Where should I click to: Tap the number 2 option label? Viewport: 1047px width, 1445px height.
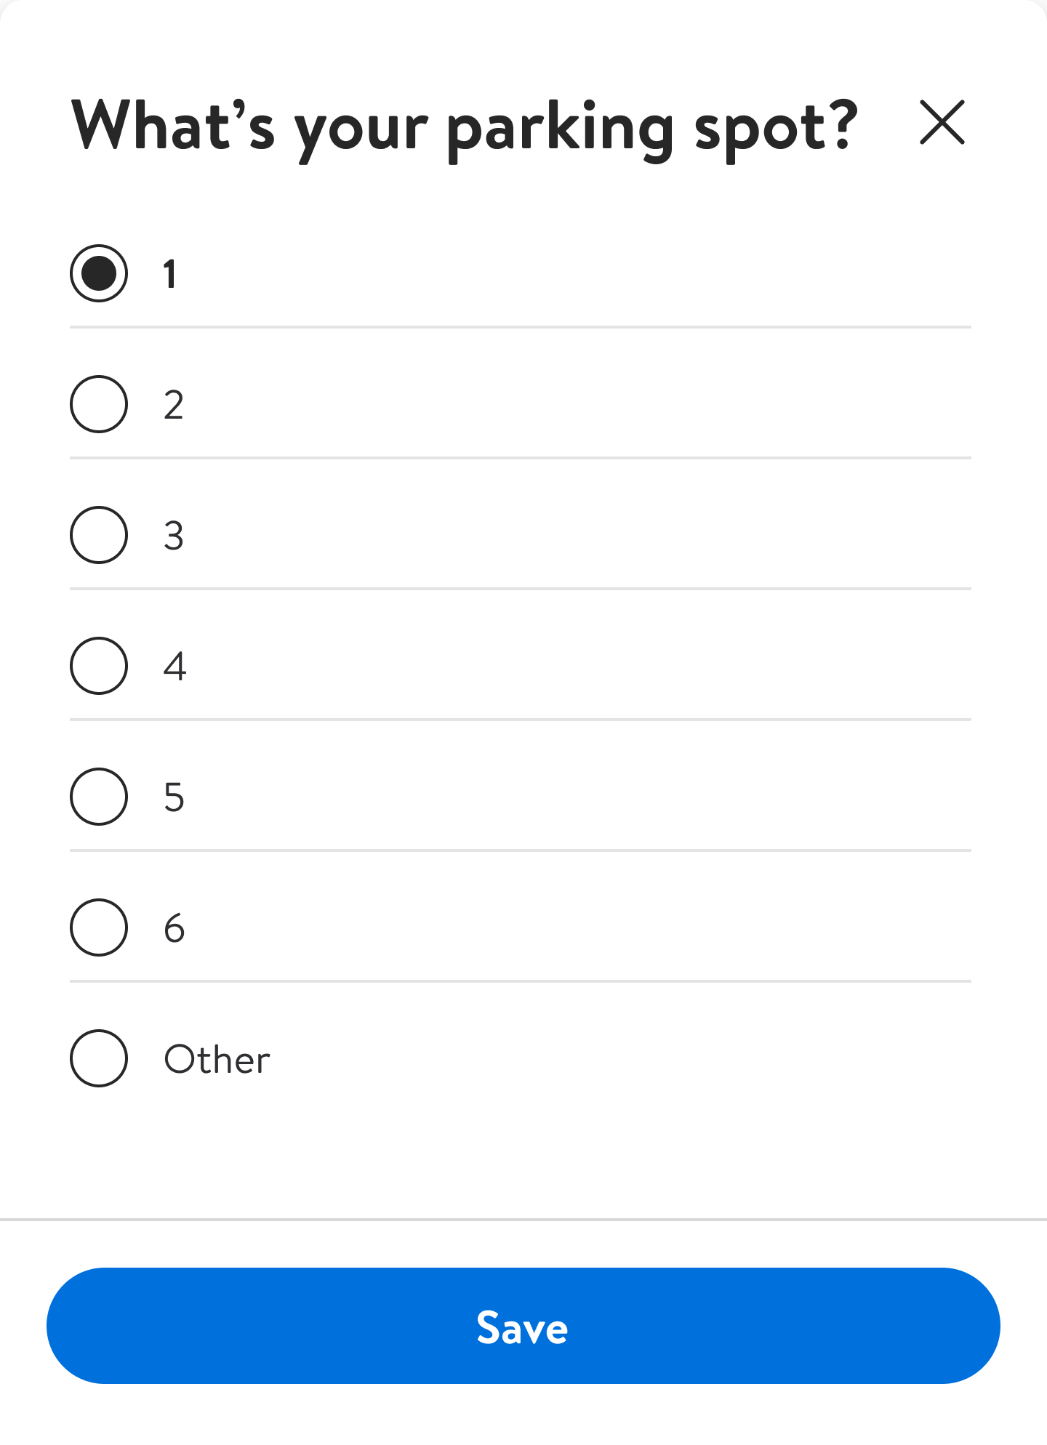[x=174, y=406]
